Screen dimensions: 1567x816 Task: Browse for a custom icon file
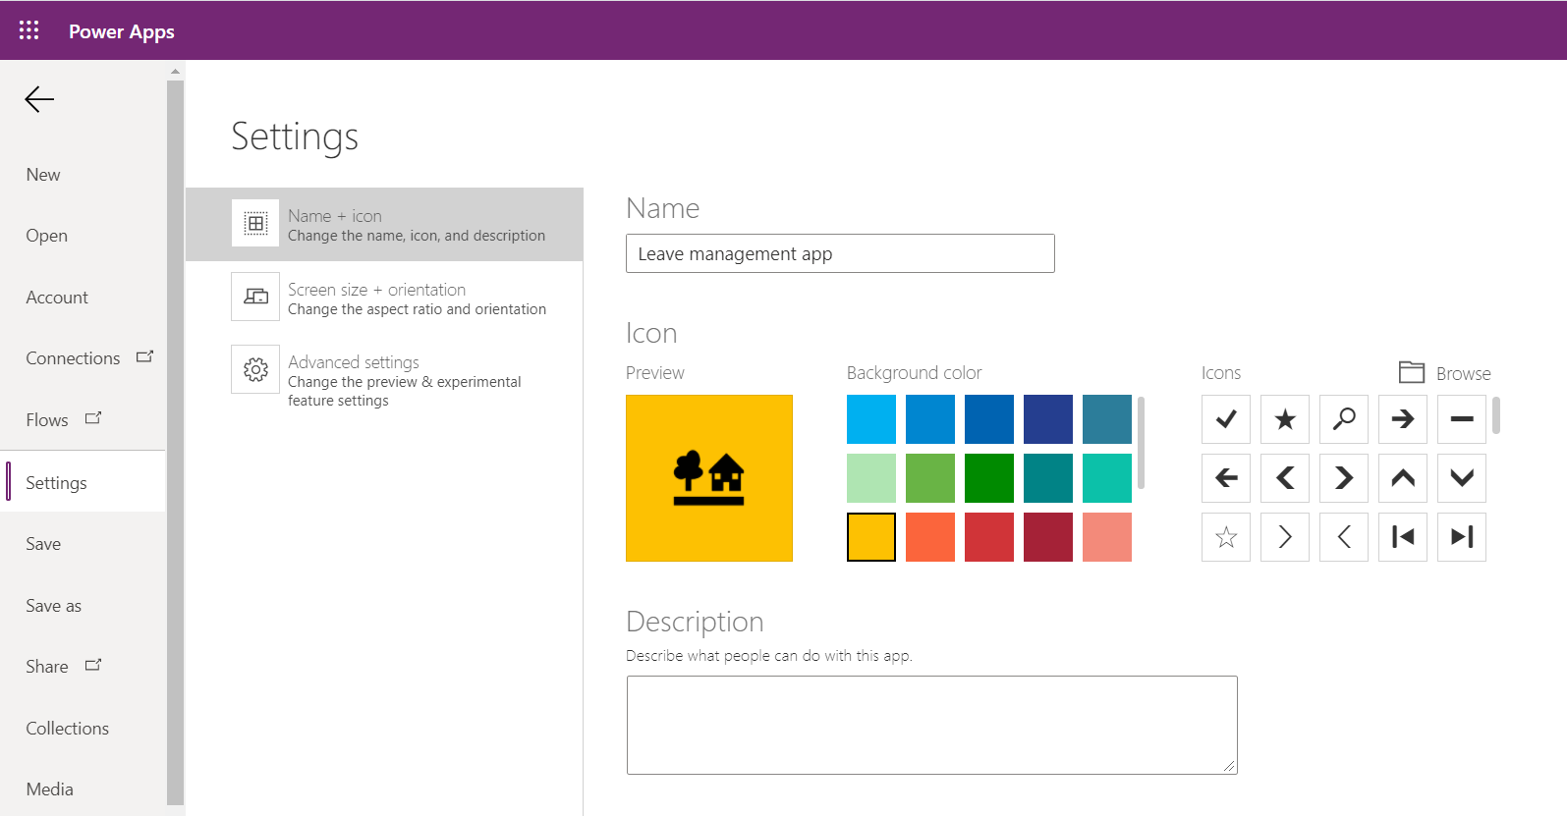coord(1445,373)
